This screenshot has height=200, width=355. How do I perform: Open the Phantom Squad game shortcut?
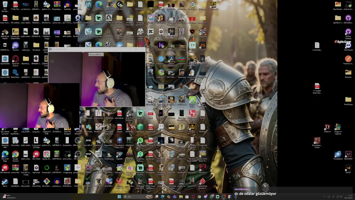point(140,33)
